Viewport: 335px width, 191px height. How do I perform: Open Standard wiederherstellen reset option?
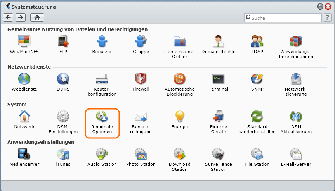257,117
